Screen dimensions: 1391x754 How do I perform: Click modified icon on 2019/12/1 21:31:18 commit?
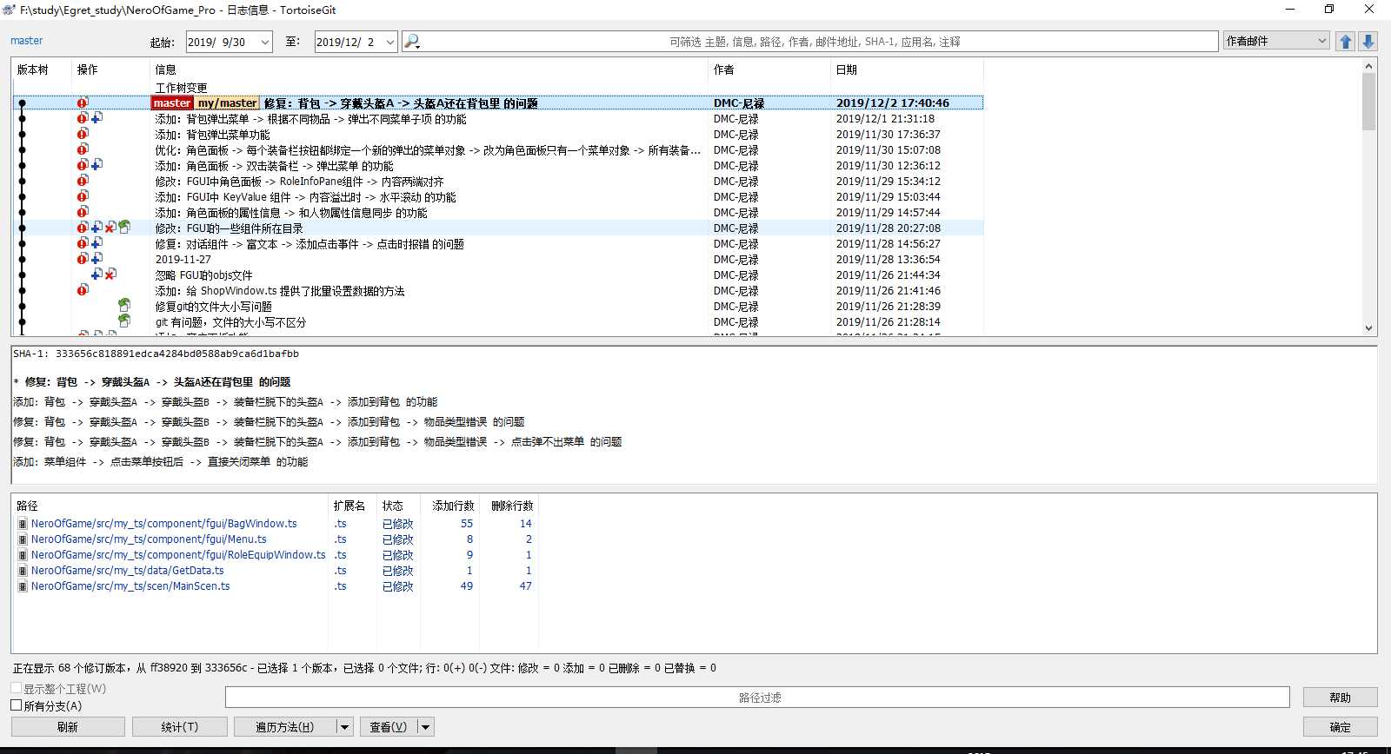(83, 118)
